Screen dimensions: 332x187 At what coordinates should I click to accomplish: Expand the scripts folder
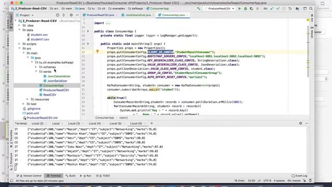[x=20, y=44]
